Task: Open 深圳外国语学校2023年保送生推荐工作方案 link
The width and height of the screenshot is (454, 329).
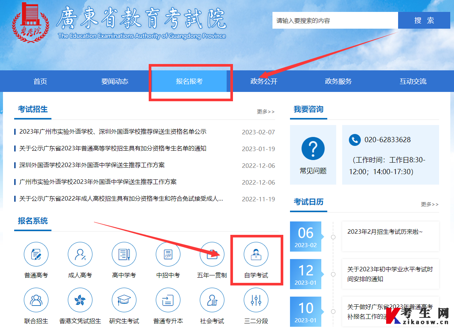Action: click(92, 165)
